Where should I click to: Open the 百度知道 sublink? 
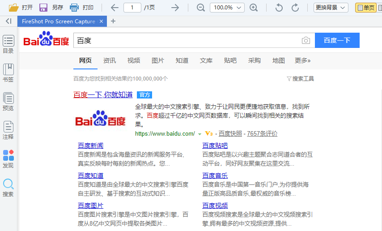coord(91,175)
